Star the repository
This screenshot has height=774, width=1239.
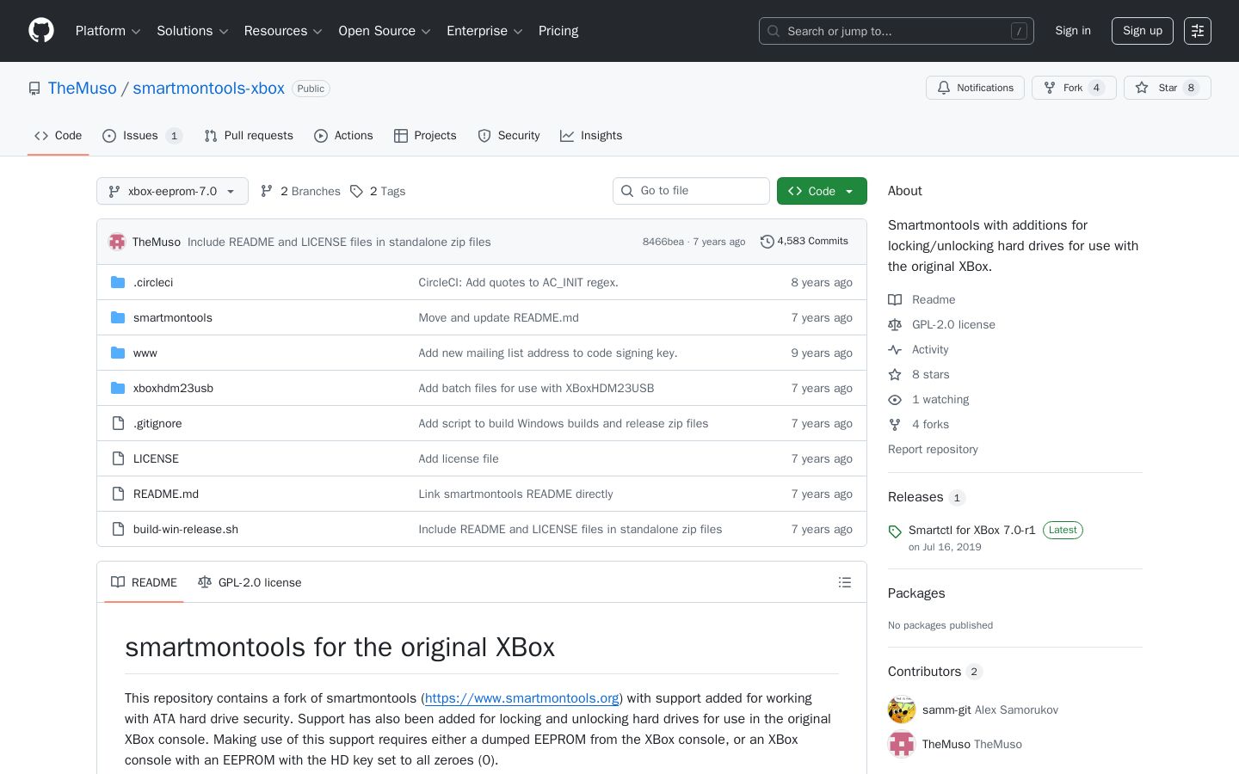1167,88
